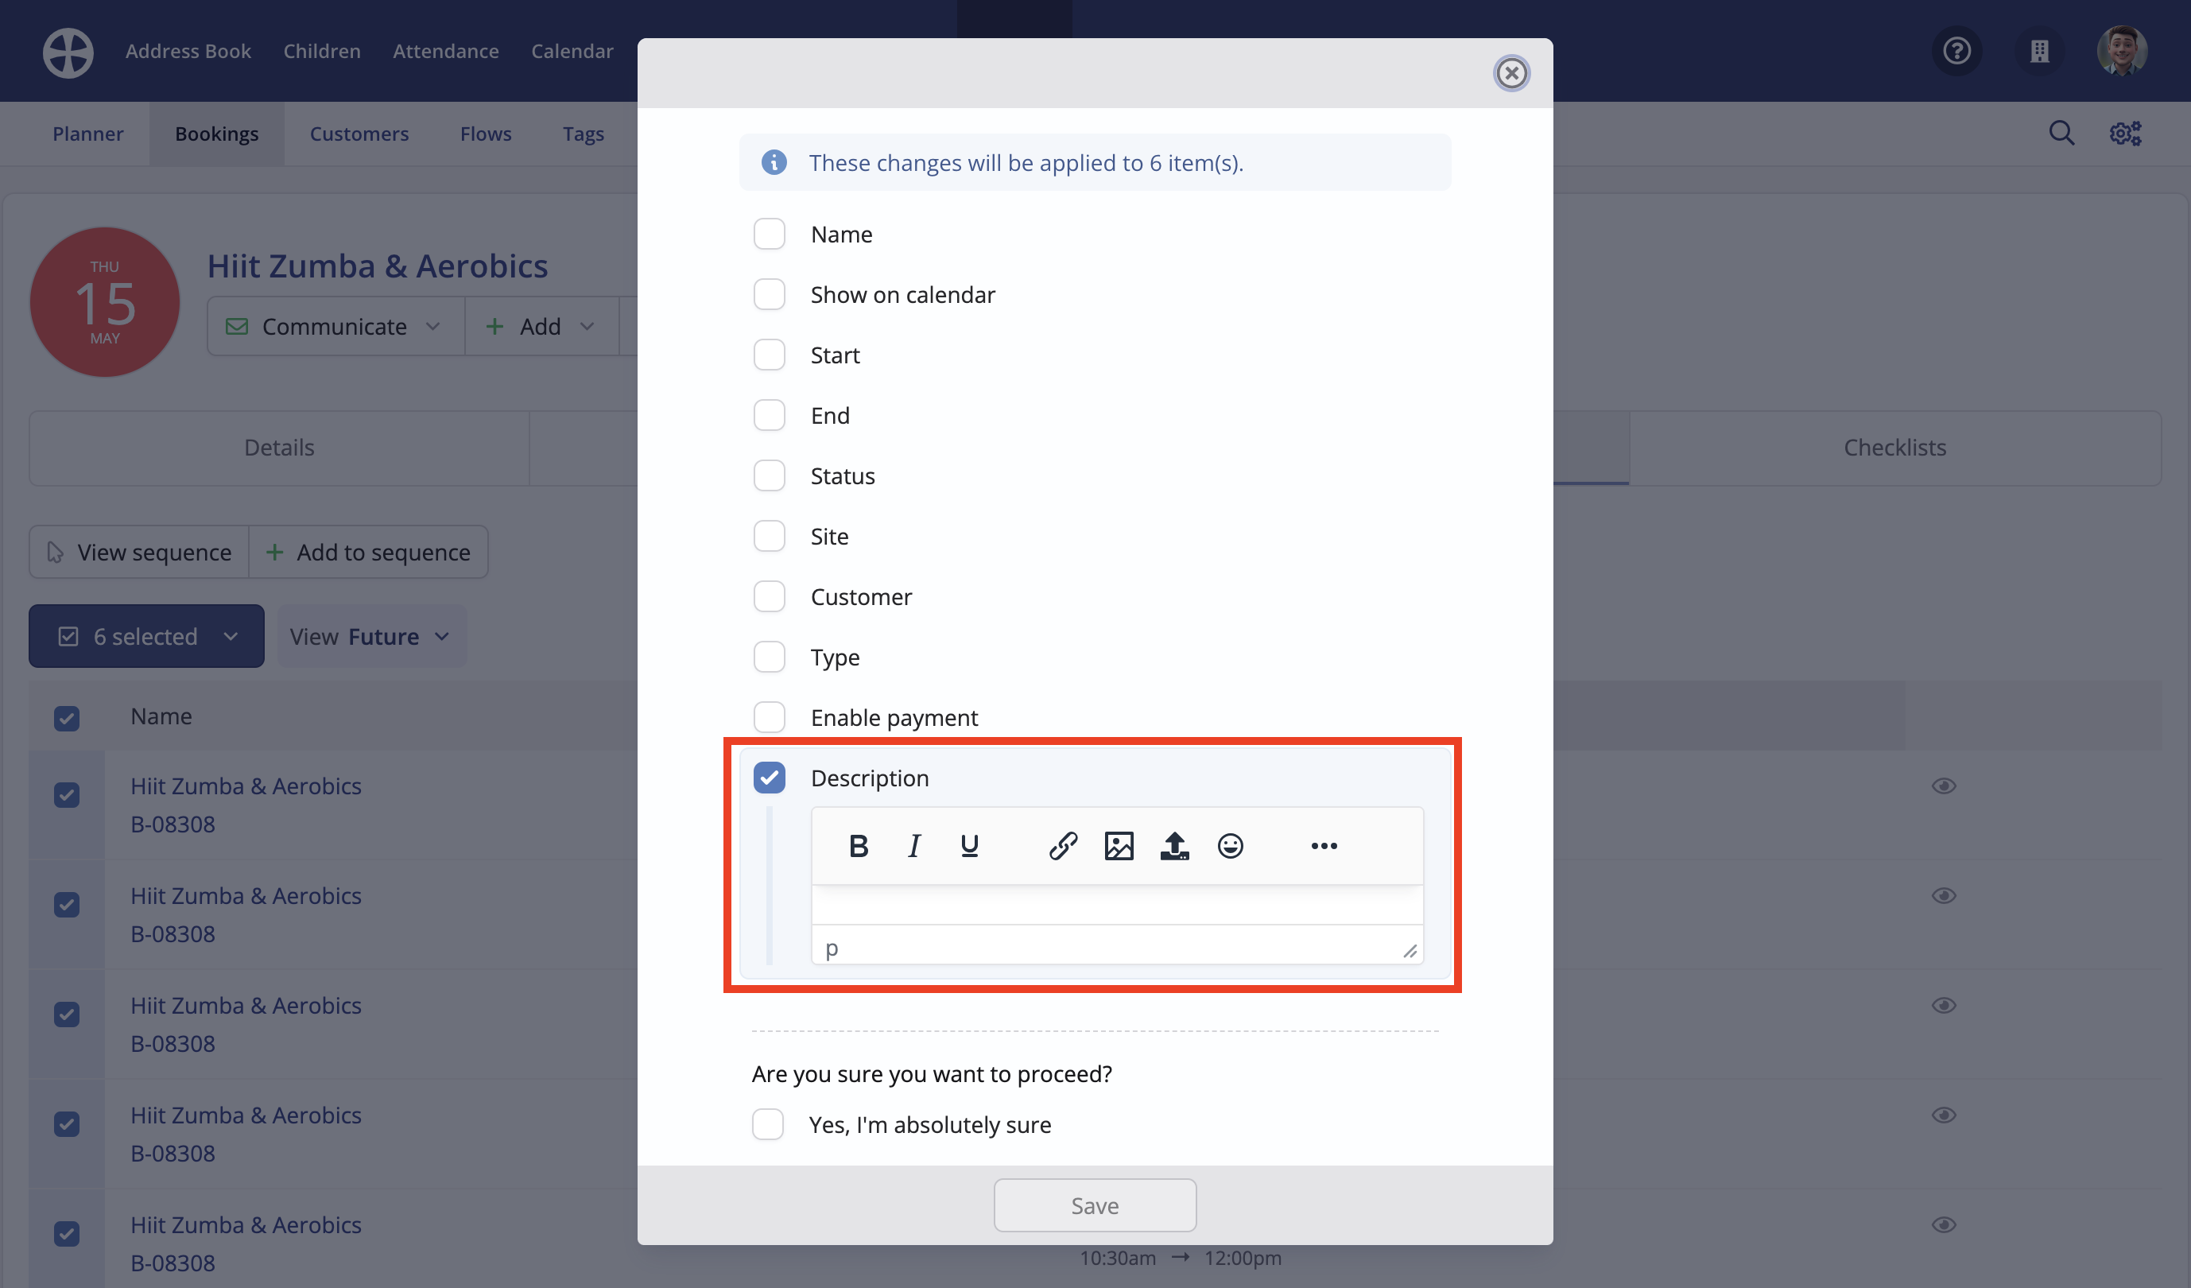Apply Underline formatting in editor
Screen dimensions: 2191x1288
point(969,845)
